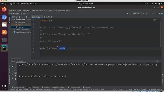Click the user account icon in toolbar

click(128, 14)
